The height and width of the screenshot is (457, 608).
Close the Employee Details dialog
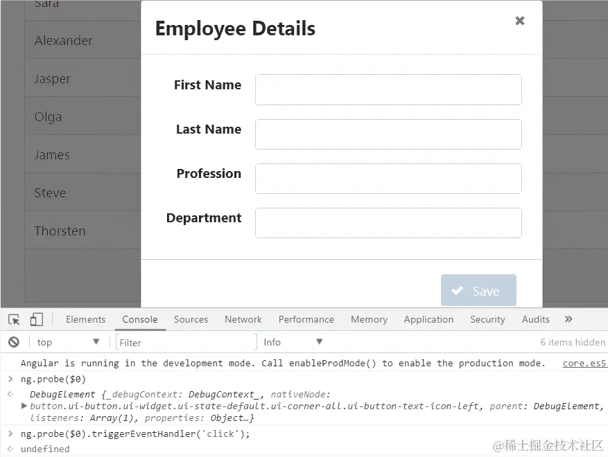pos(519,21)
